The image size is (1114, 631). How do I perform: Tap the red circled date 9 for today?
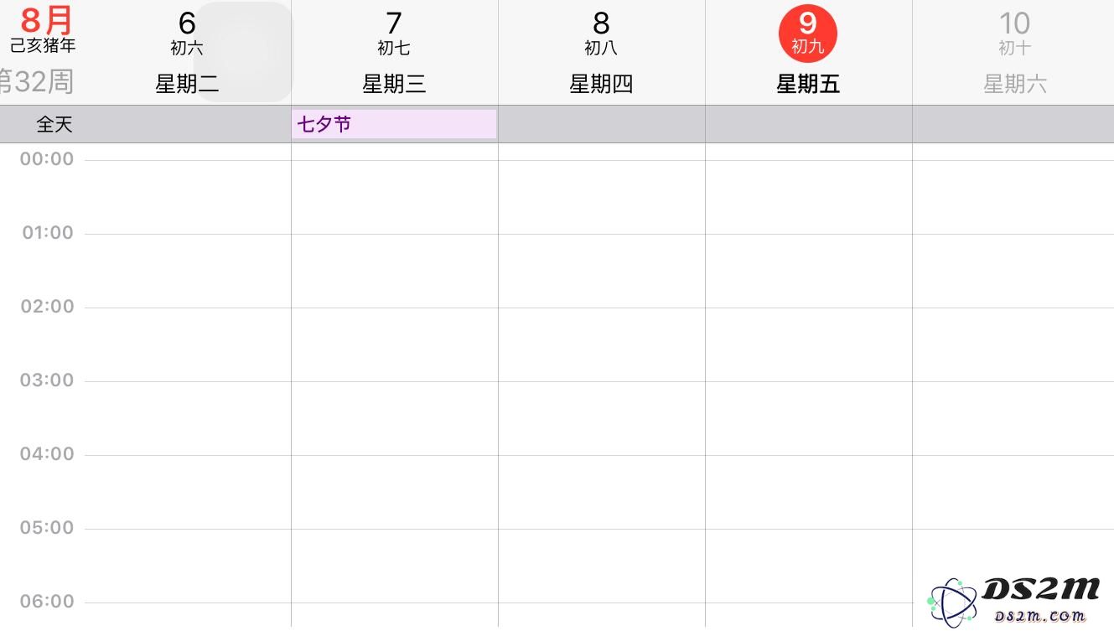807,34
